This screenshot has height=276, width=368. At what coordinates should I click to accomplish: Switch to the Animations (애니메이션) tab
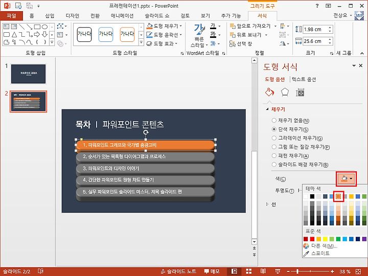tap(122, 16)
